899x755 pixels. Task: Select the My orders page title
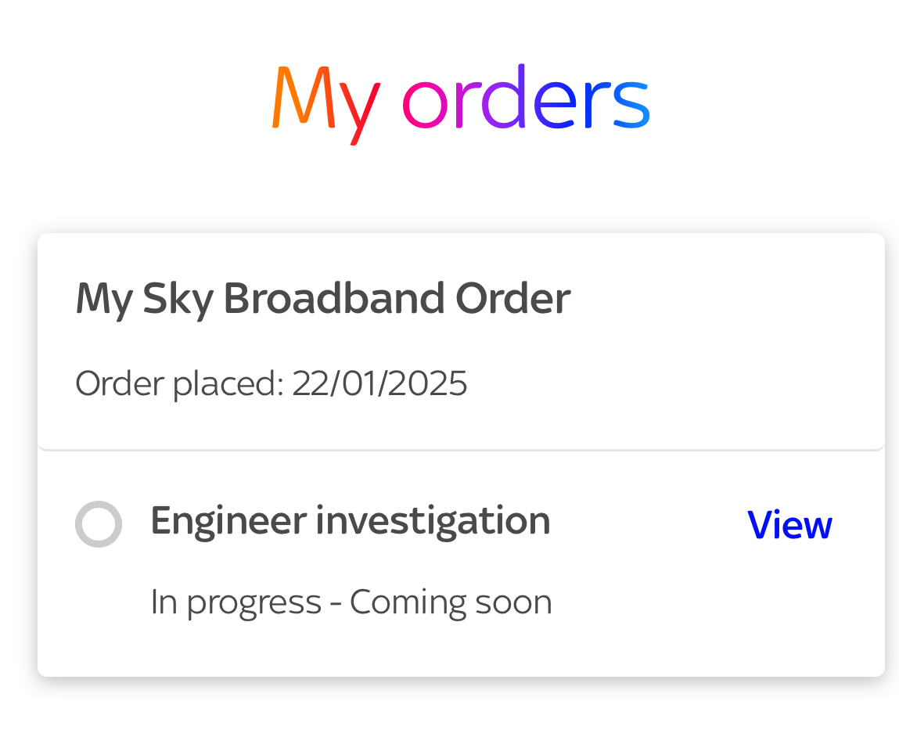[x=460, y=98]
